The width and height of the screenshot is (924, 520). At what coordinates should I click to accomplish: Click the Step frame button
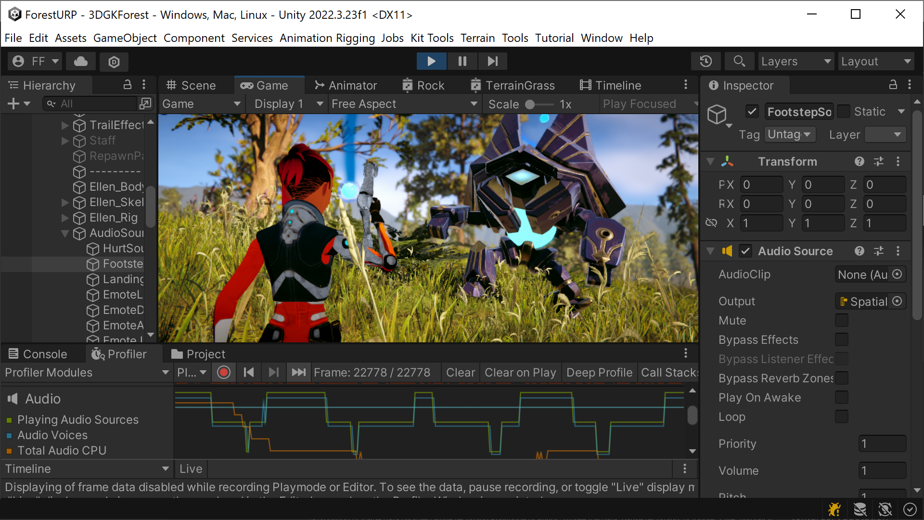coord(492,61)
